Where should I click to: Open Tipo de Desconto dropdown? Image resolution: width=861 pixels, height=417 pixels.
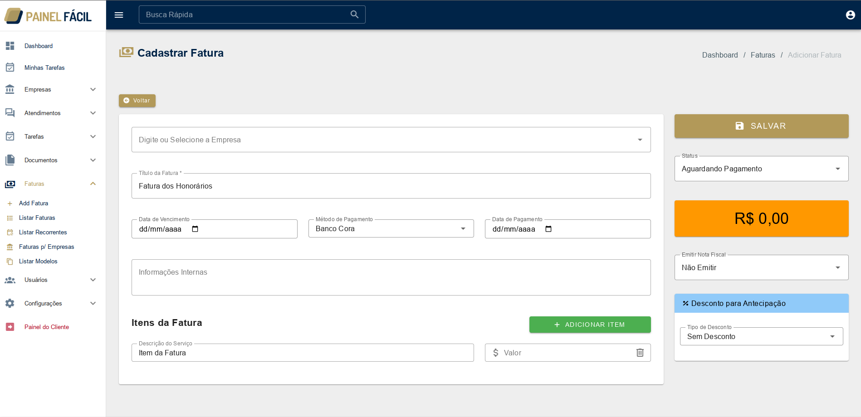pyautogui.click(x=761, y=336)
